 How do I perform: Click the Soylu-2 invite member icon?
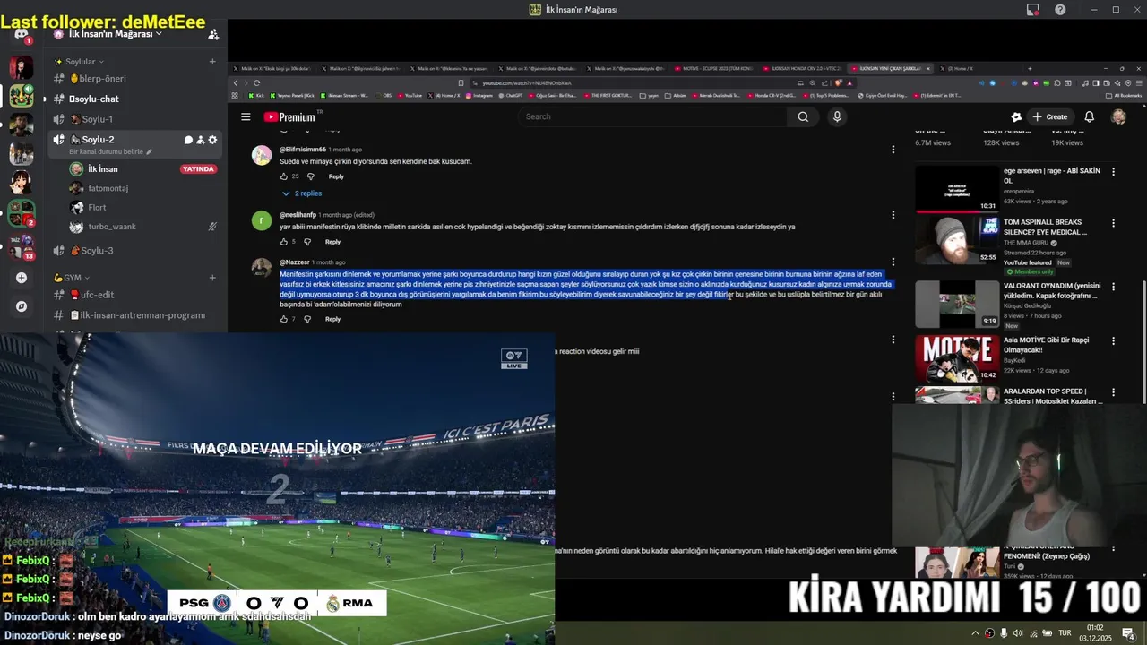point(201,140)
